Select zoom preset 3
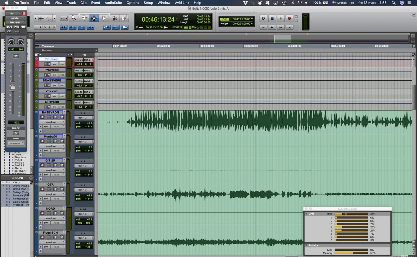Viewport: 417px width, 257px height. point(45,27)
